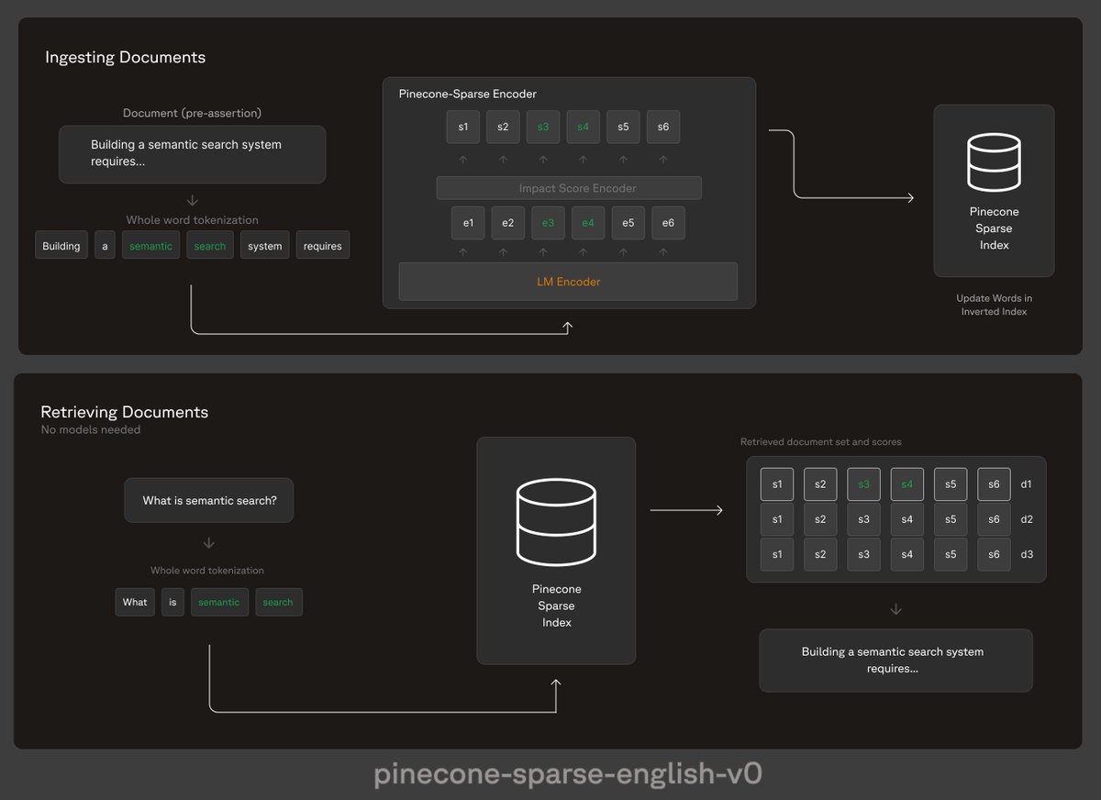Click the 'a' token box
Screen dimensions: 1101x800
[105, 246]
